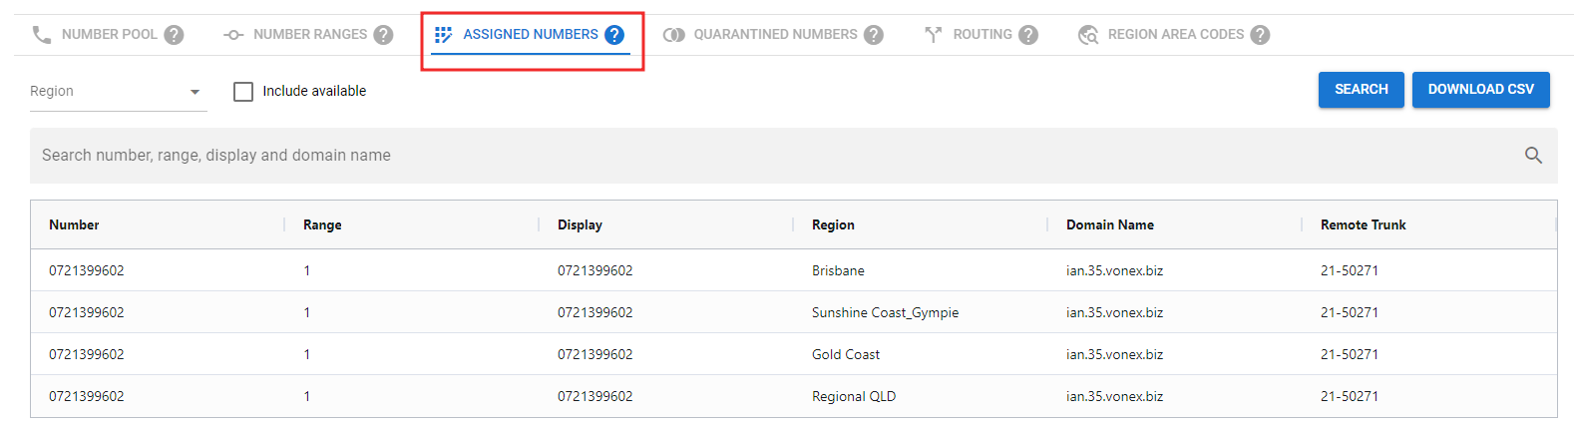Open the Region Area Codes tab
The height and width of the screenshot is (434, 1576).
click(x=1175, y=35)
